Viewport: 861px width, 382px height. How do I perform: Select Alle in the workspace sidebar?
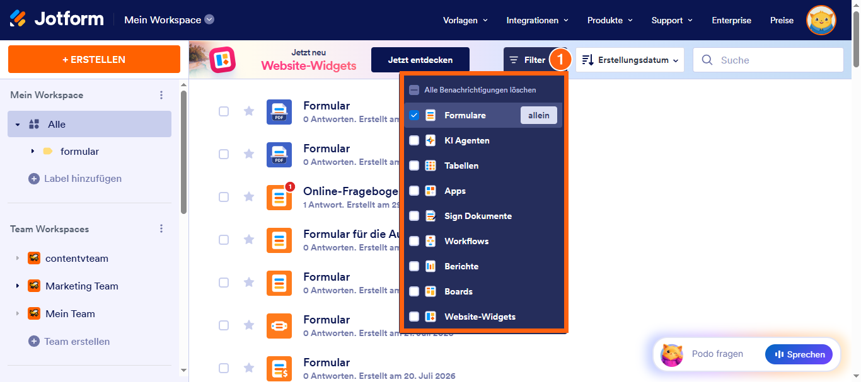click(90, 124)
